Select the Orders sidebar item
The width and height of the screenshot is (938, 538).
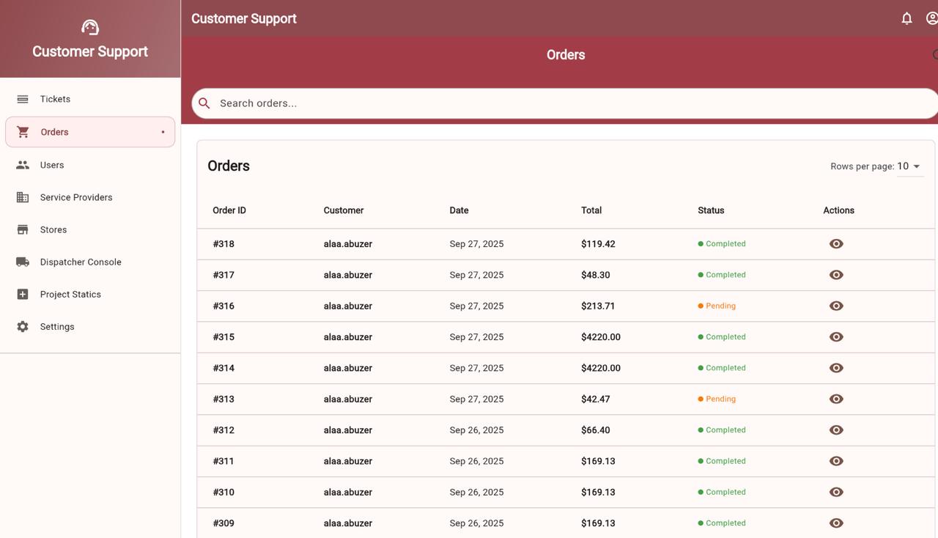[55, 132]
